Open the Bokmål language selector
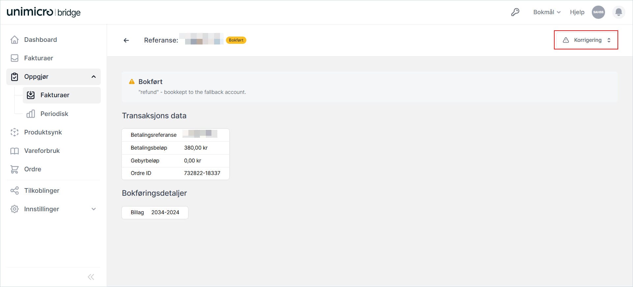 pyautogui.click(x=547, y=12)
